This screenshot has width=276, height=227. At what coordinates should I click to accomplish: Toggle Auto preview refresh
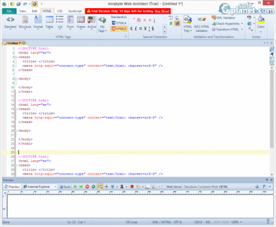tap(65, 187)
